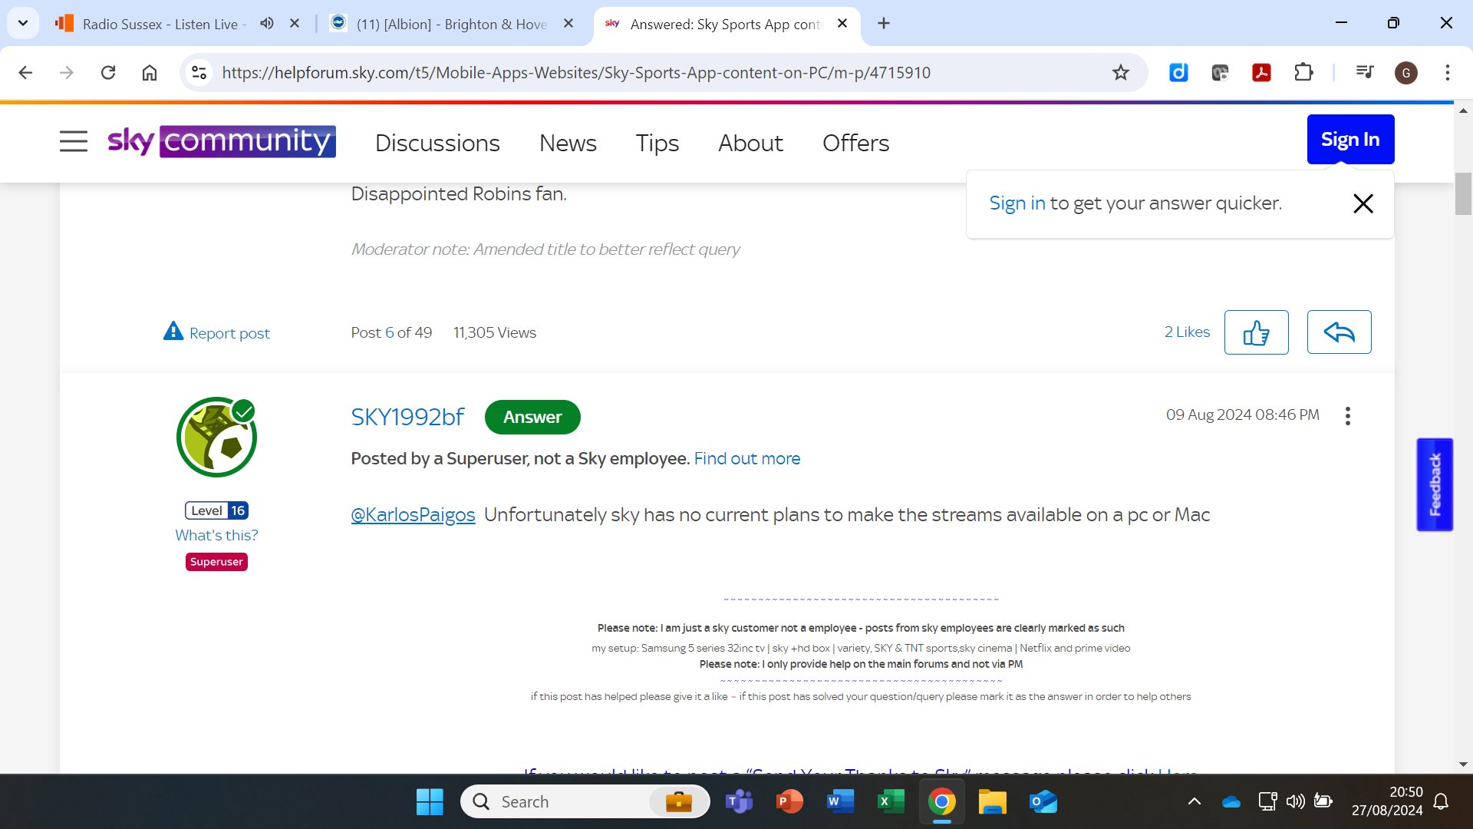
Task: Open SKY1992bf profile name link
Action: click(x=407, y=417)
